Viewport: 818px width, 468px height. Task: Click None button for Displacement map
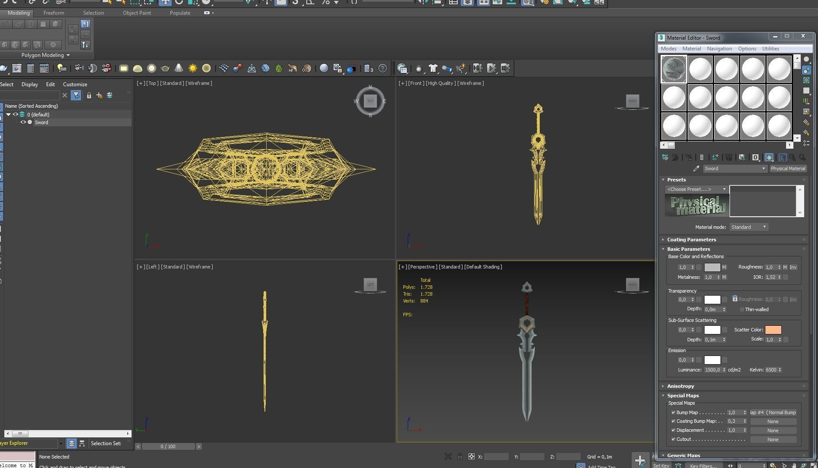[773, 431]
